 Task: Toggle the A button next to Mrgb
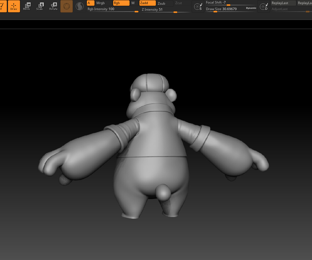tap(91, 3)
